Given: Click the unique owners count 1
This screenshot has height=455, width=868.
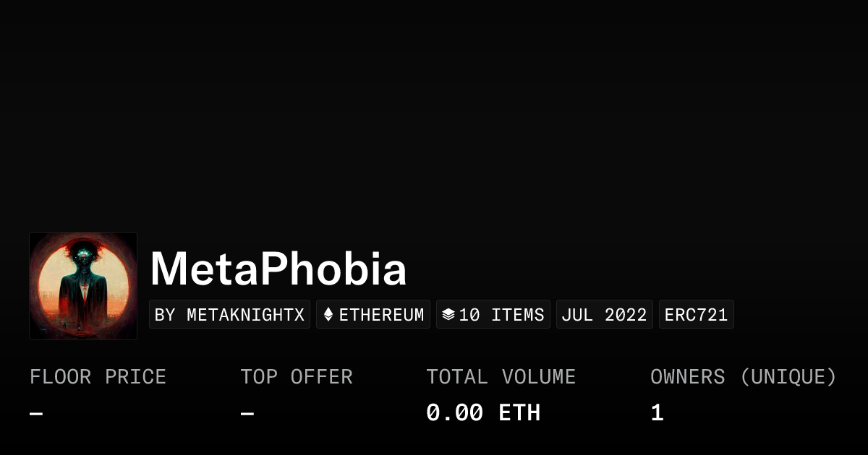Looking at the screenshot, I should click(x=657, y=413).
